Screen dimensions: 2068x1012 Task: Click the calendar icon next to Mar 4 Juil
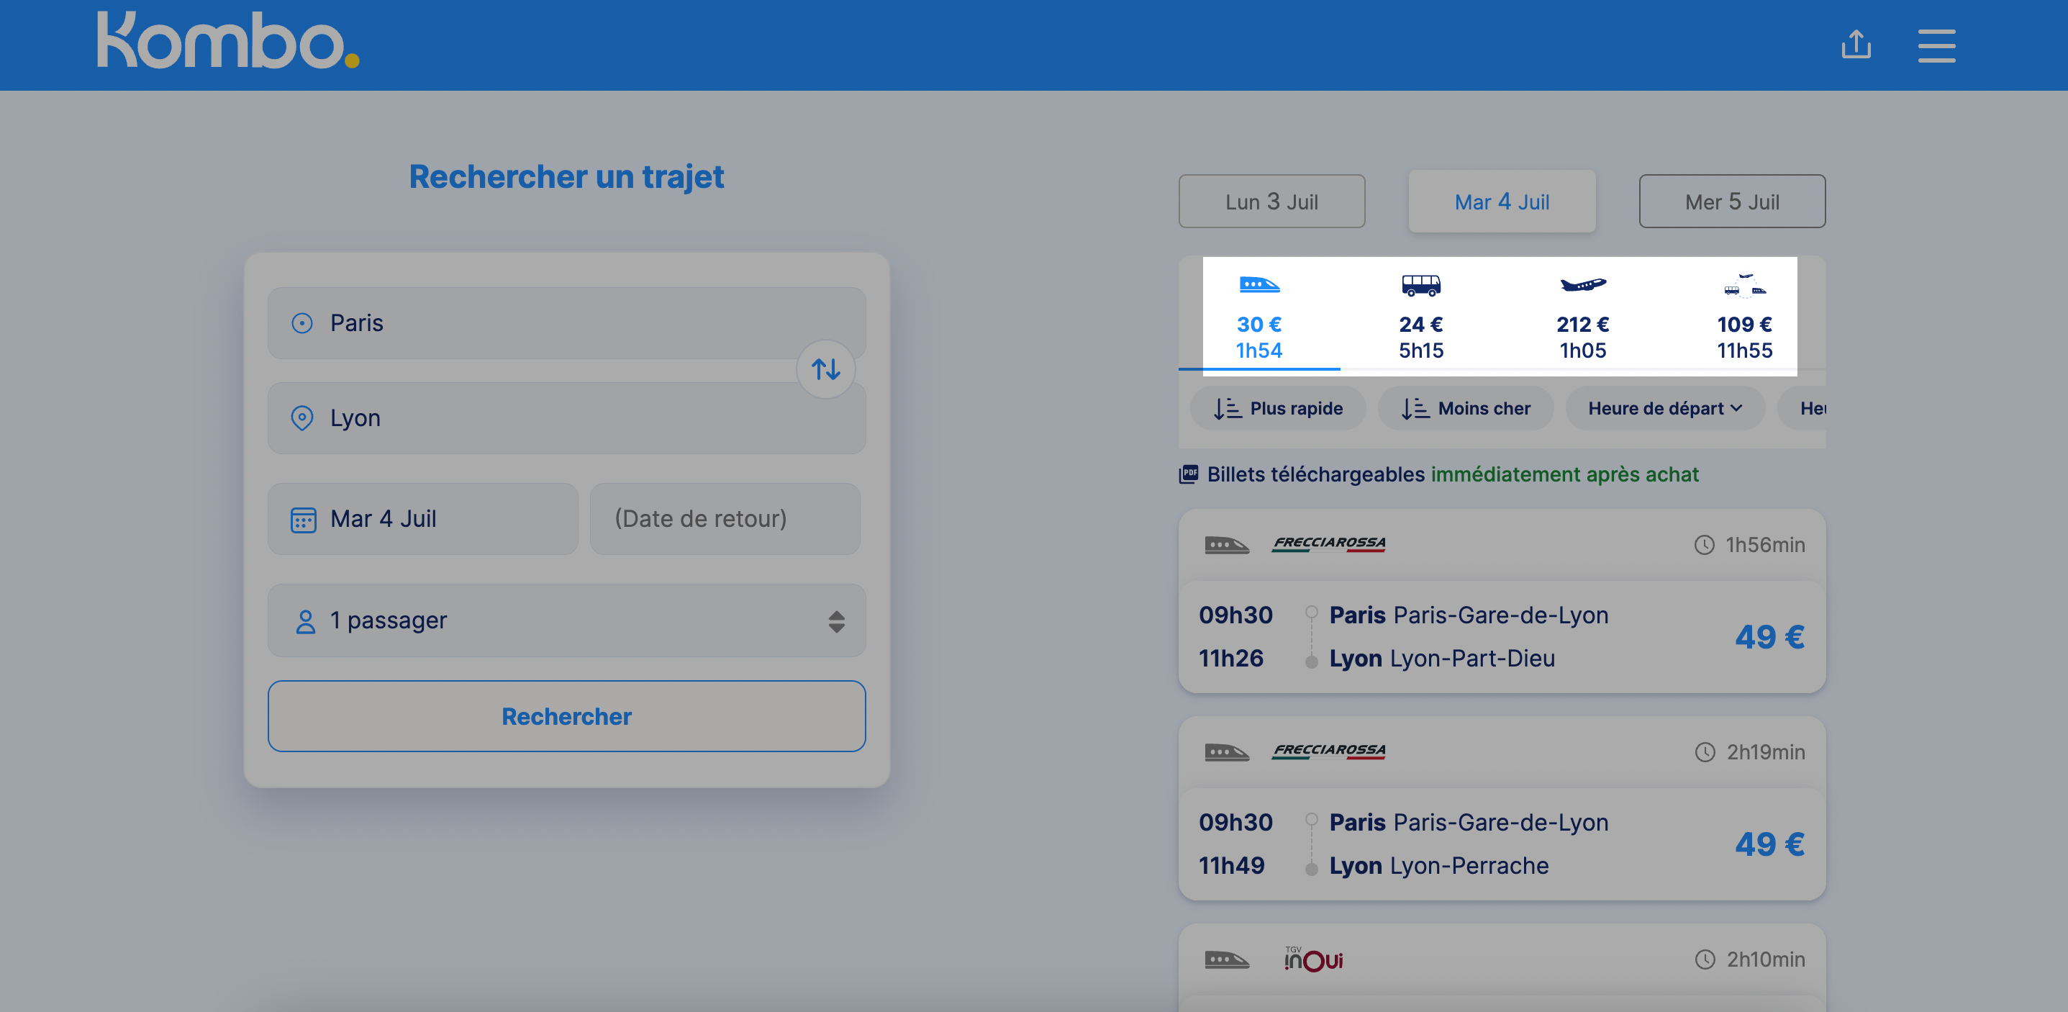[x=303, y=519]
